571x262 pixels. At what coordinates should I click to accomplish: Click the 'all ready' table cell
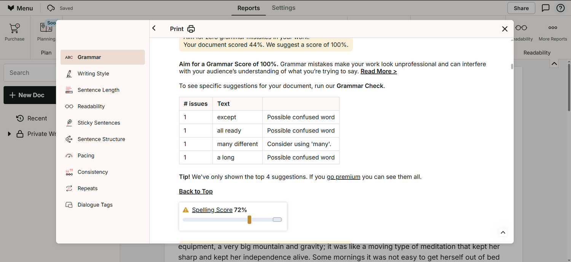point(238,131)
